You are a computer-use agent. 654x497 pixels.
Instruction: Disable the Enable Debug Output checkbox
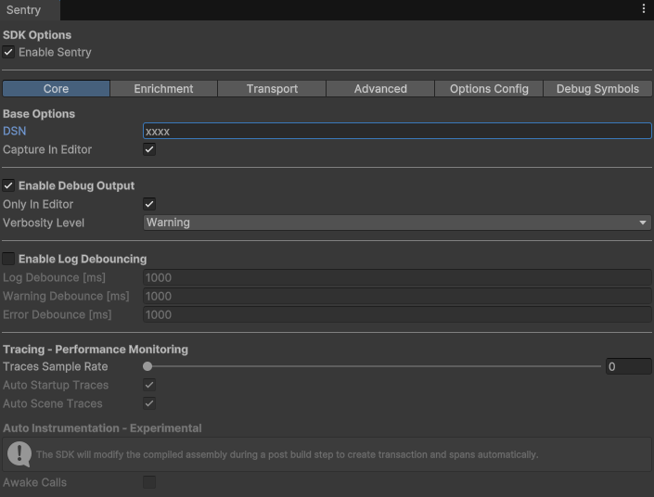click(8, 185)
